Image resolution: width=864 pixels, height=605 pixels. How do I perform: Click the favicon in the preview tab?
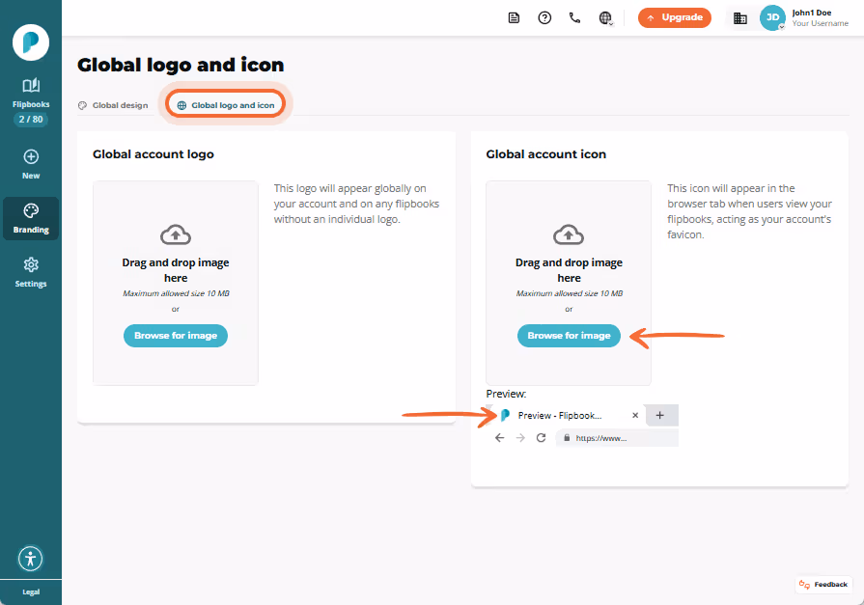click(x=505, y=416)
